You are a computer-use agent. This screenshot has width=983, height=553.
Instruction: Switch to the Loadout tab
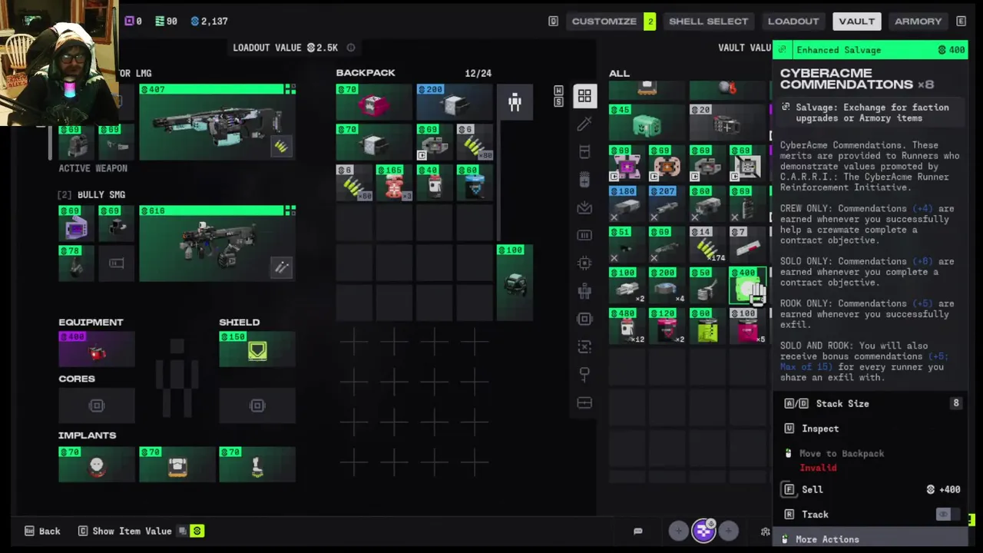tap(793, 21)
